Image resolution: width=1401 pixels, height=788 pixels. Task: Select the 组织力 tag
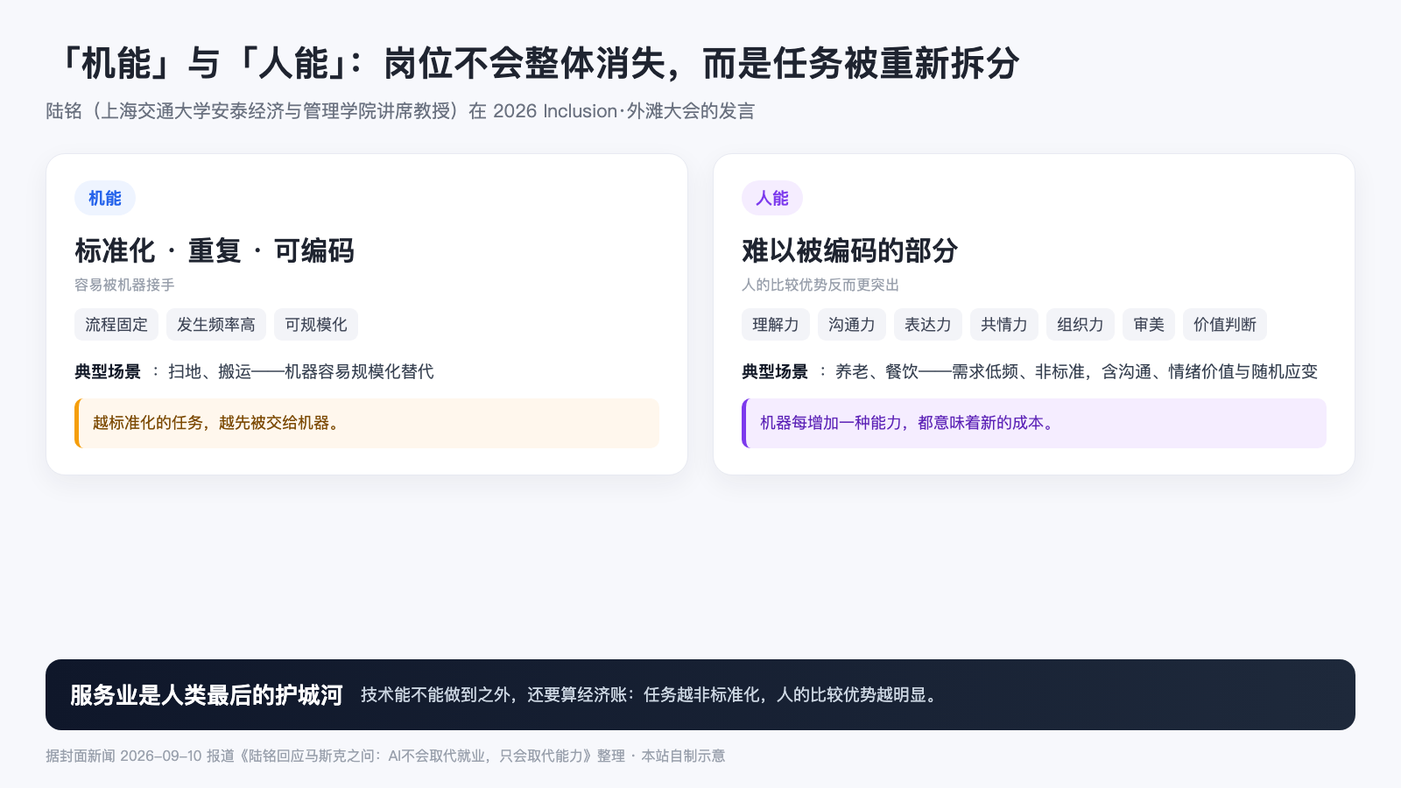point(1081,325)
